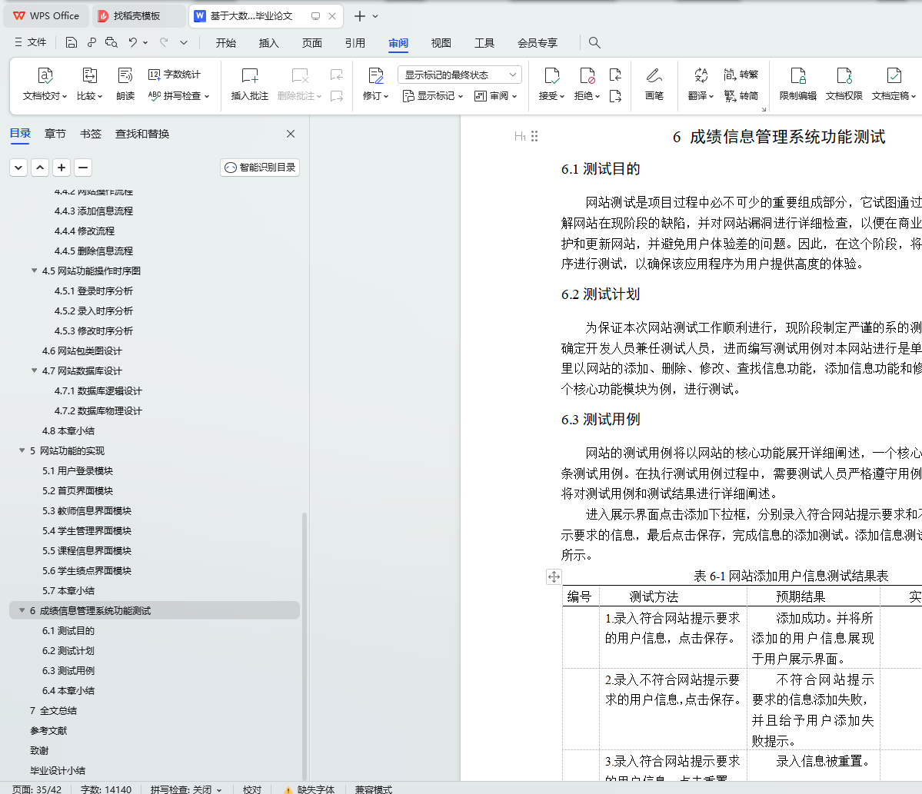Click 缺失字体 warning in status bar

(310, 789)
